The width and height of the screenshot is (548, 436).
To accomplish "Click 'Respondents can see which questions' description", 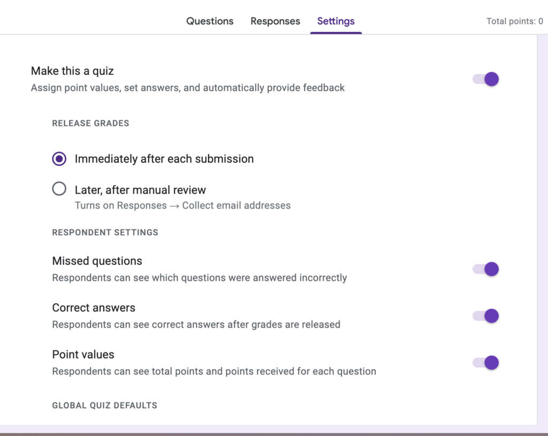I will 200,278.
